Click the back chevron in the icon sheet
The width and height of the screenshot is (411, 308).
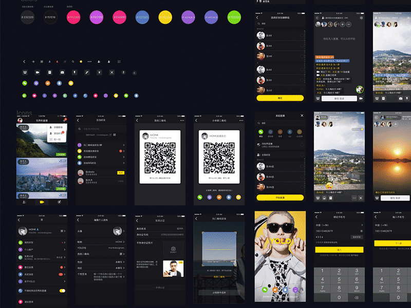click(24, 62)
